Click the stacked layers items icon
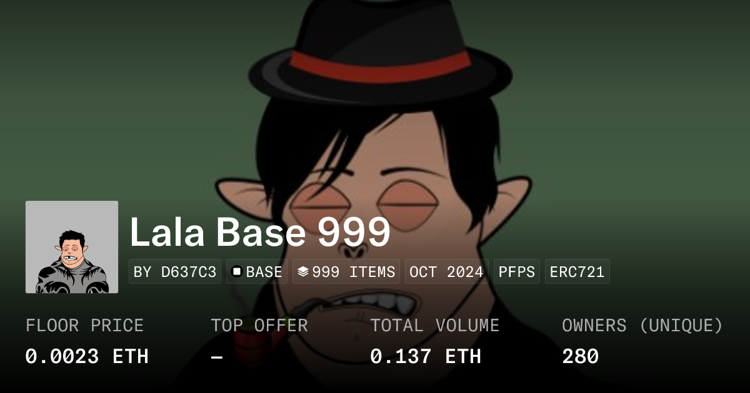750x393 pixels. click(303, 272)
